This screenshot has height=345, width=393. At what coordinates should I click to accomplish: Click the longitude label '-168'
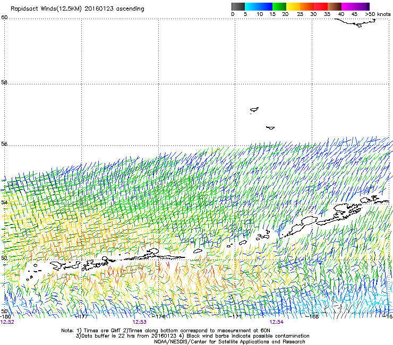(312, 316)
